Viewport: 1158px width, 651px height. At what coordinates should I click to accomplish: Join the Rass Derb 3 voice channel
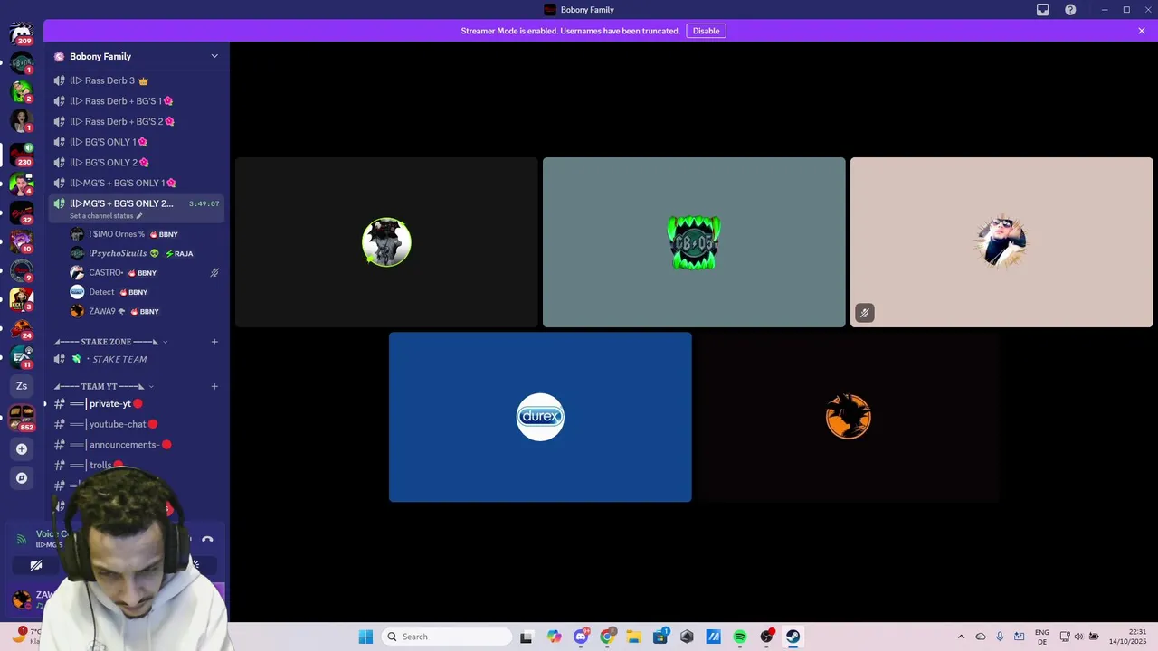point(136,80)
